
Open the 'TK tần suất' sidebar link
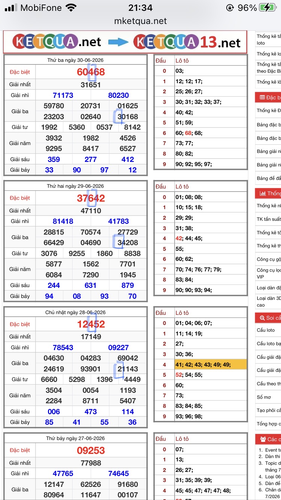269,219
